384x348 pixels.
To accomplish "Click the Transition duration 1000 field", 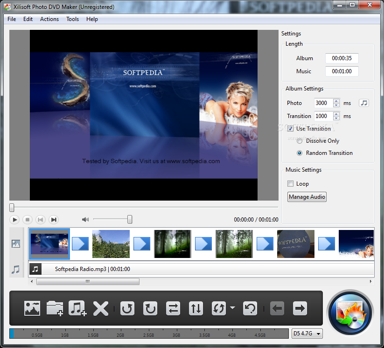I will click(323, 116).
